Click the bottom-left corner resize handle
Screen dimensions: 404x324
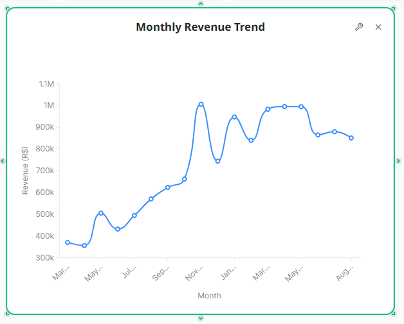(x=7, y=314)
